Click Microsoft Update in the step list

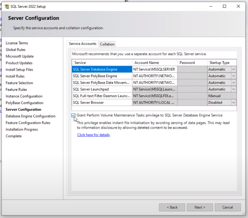tap(20, 56)
